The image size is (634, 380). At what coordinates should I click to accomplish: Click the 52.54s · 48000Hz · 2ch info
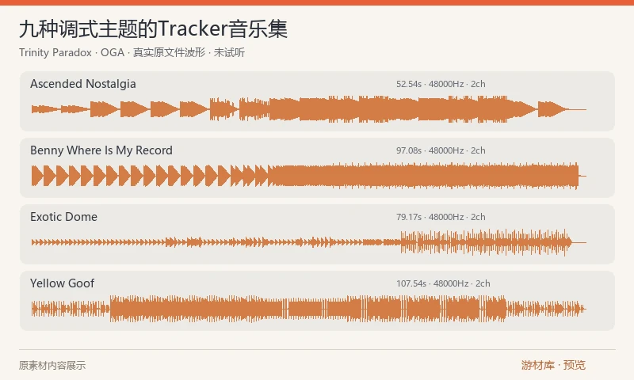441,84
